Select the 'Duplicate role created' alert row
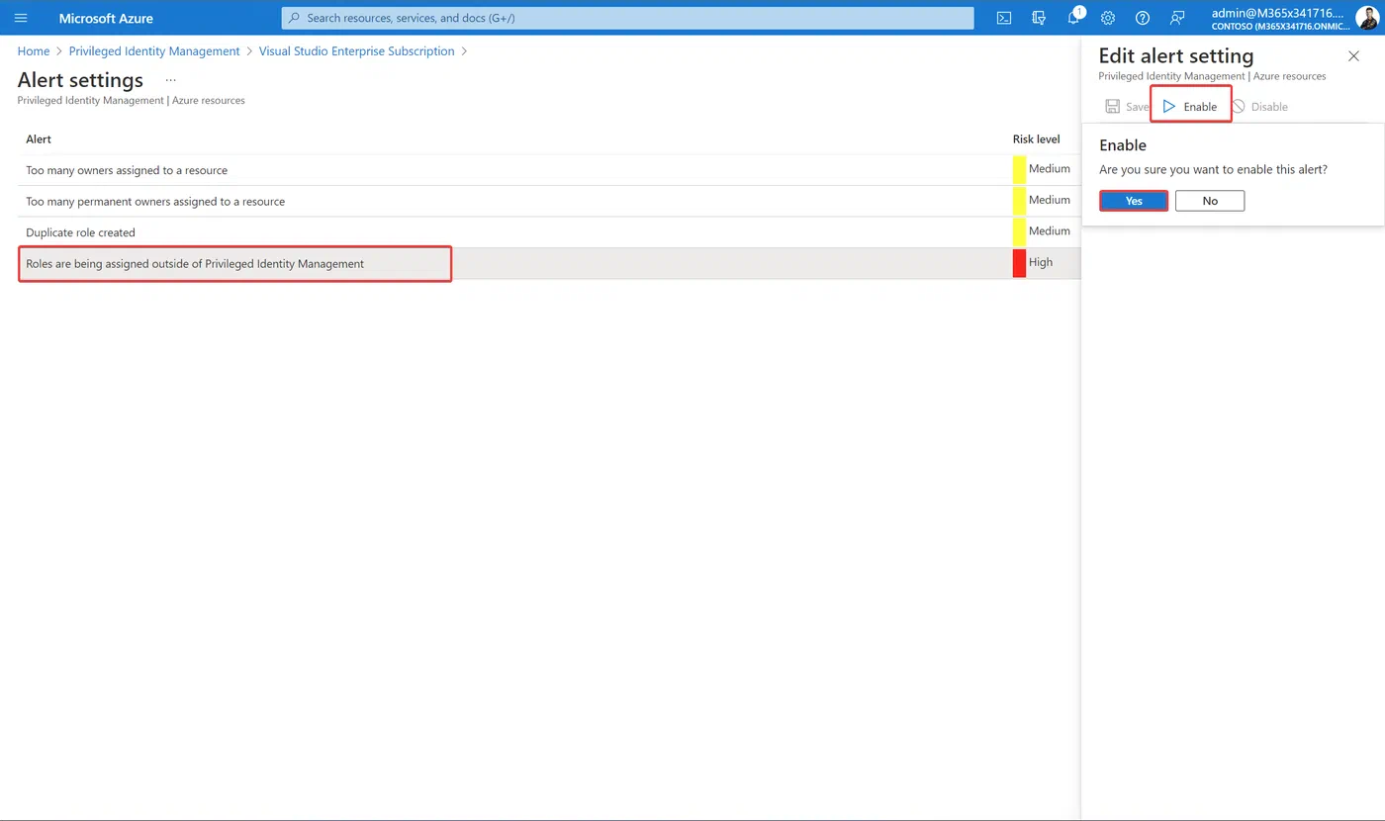This screenshot has height=821, width=1385. pyautogui.click(x=549, y=232)
